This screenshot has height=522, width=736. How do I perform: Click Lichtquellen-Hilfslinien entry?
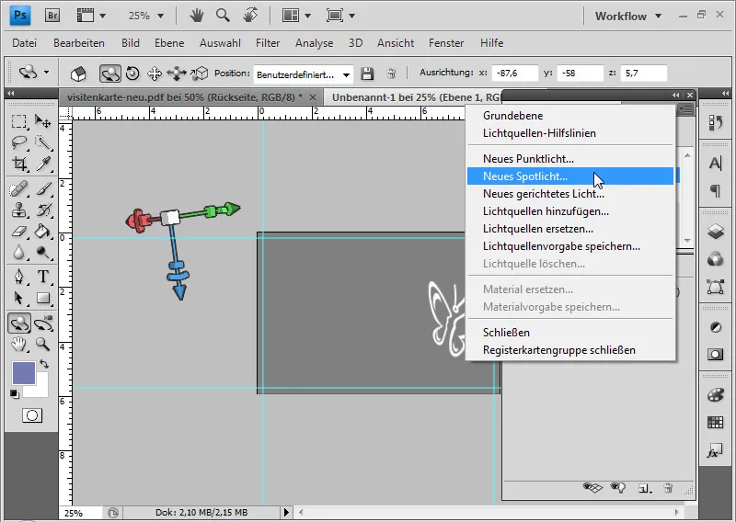[570, 133]
